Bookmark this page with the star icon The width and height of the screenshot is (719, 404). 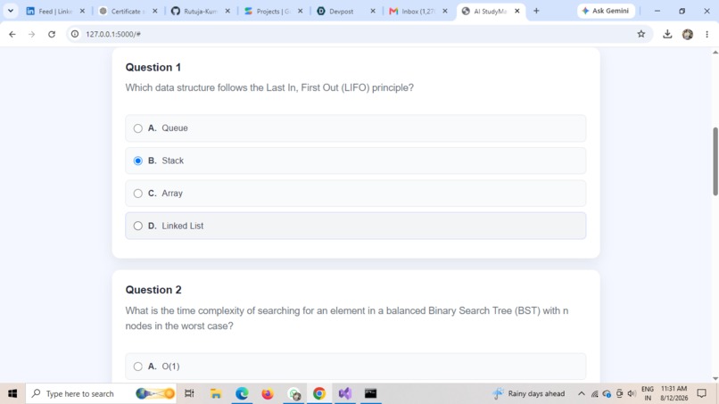click(641, 34)
